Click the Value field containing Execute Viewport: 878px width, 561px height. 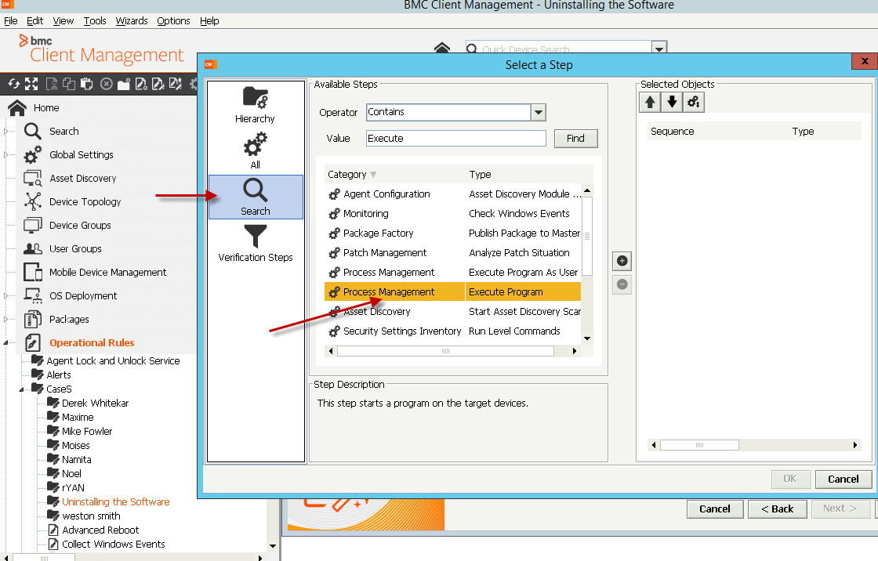[x=455, y=138]
